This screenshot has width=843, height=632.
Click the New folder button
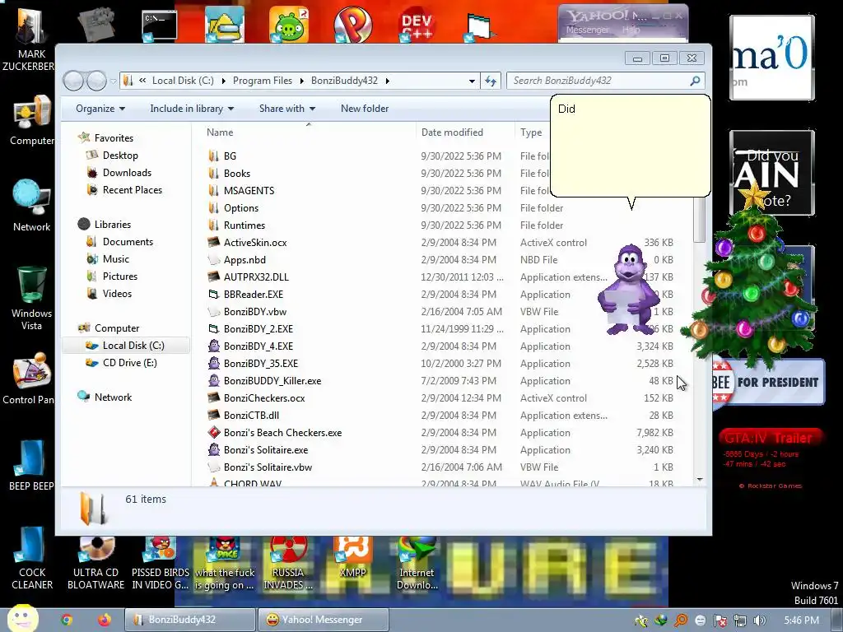point(365,109)
